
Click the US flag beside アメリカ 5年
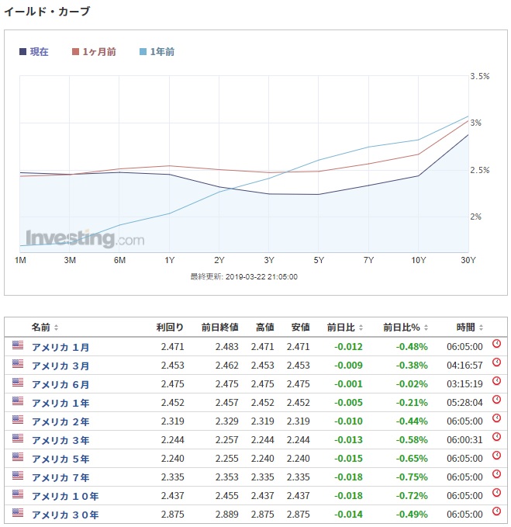point(18,456)
